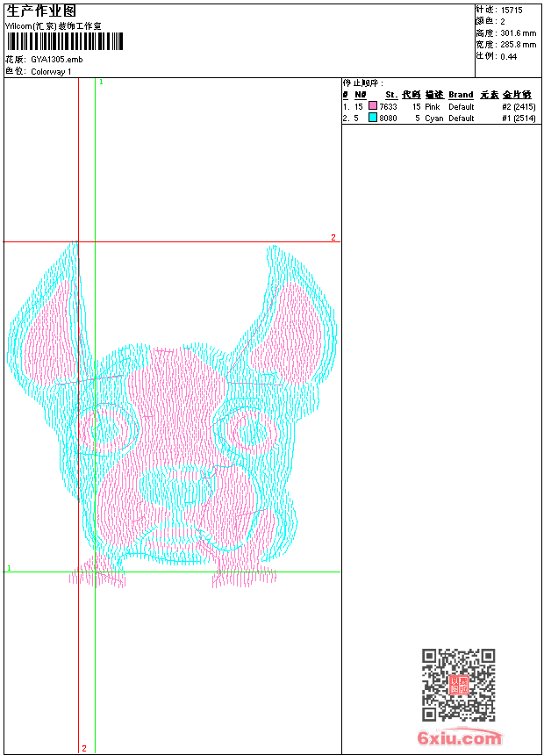544x755 pixels.
Task: Click the dog embroidery design preview
Action: tap(172, 414)
